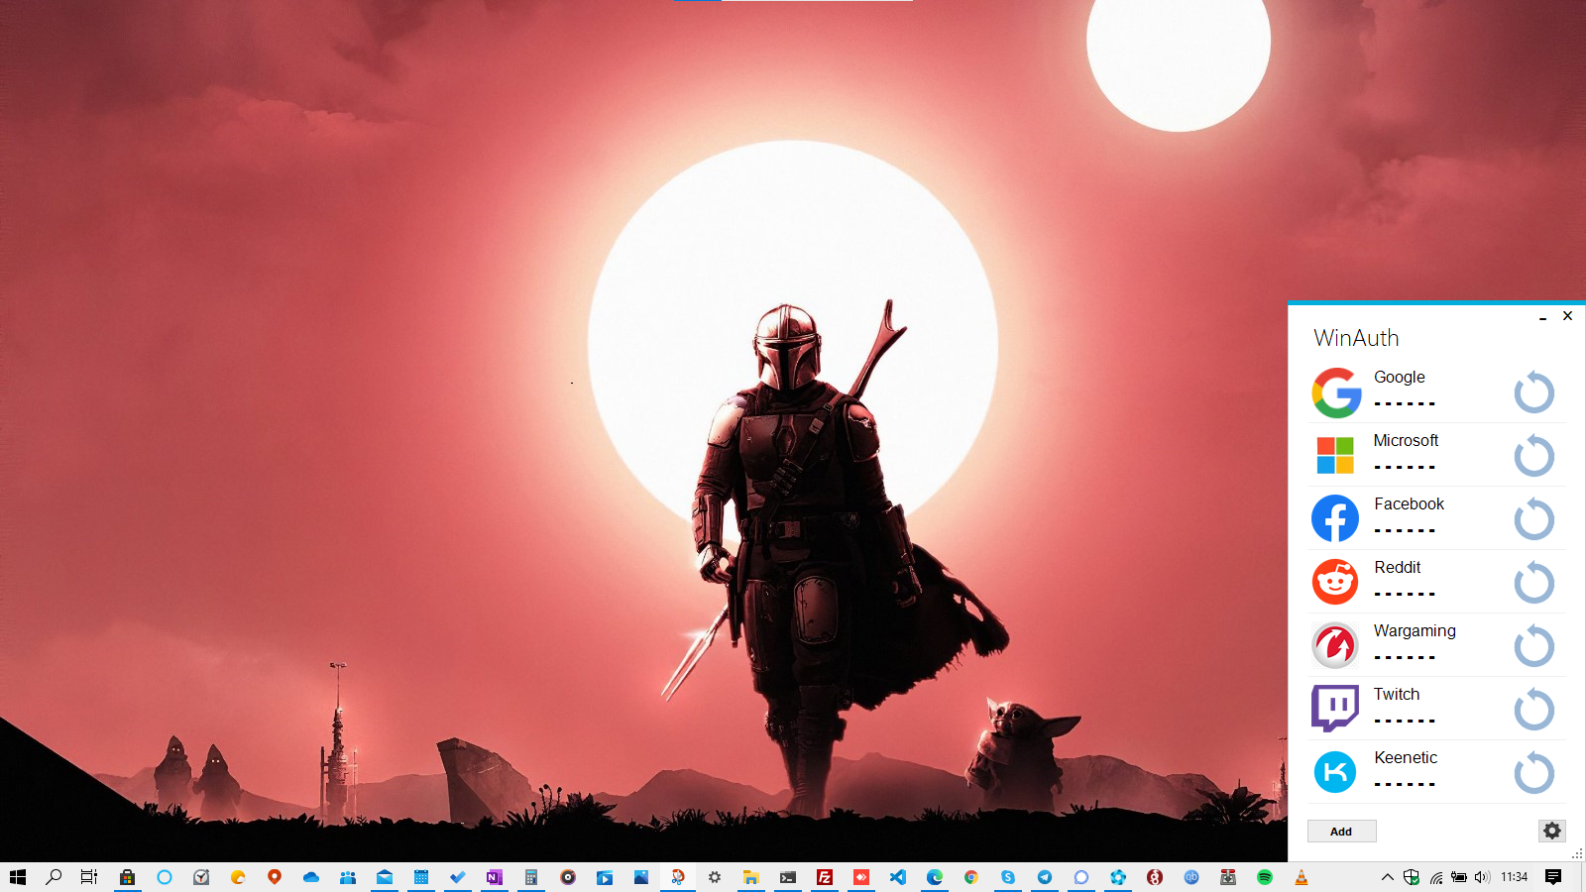Viewport: 1586px width, 892px height.
Task: Refresh the Twitch authenticator code
Action: [1533, 710]
